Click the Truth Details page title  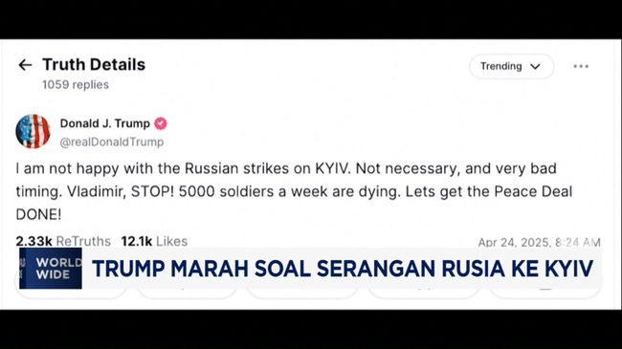tap(94, 64)
